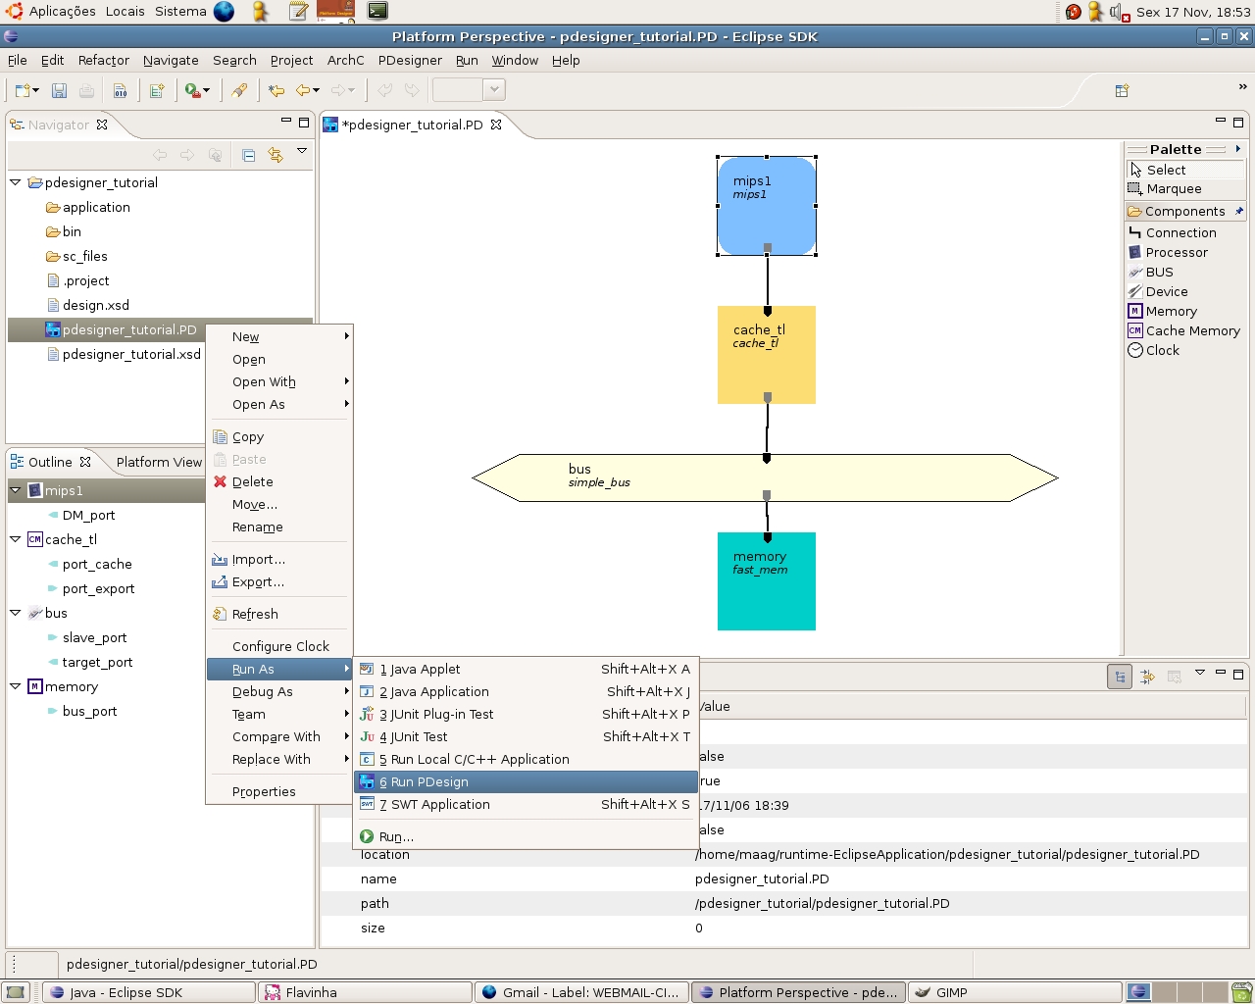This screenshot has width=1255, height=1004.
Task: Click Collapse All in the Navigator toolbar
Action: point(248,155)
